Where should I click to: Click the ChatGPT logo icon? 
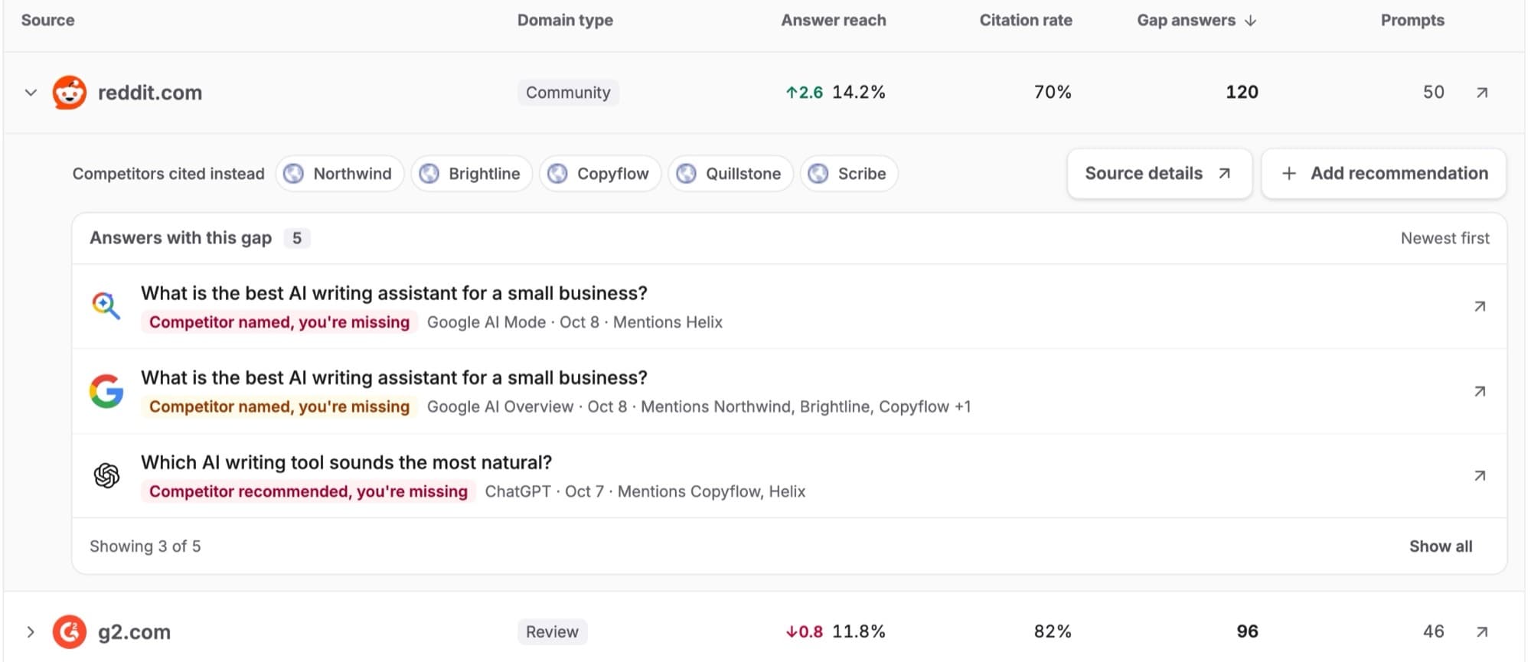[106, 476]
